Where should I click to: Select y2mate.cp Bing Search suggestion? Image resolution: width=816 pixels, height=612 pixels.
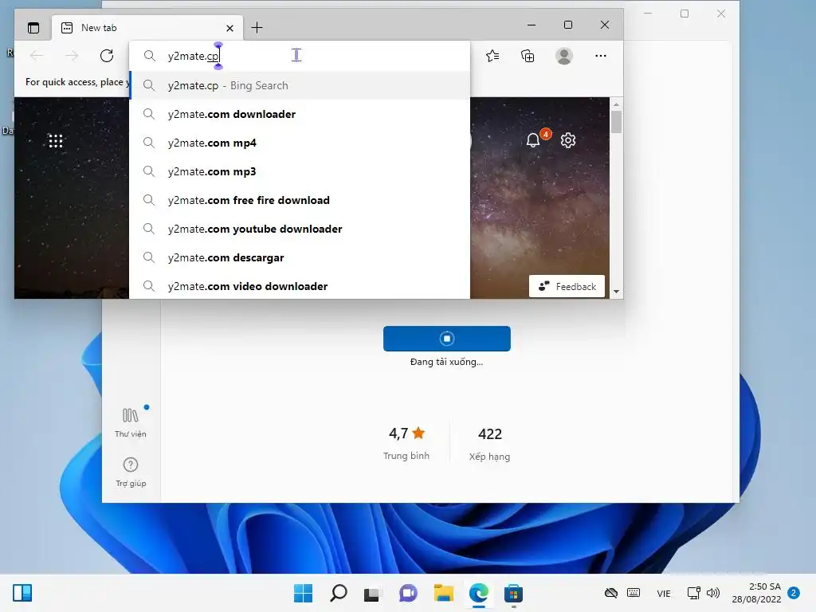coord(300,85)
